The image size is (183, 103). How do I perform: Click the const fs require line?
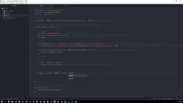pos(44,14)
